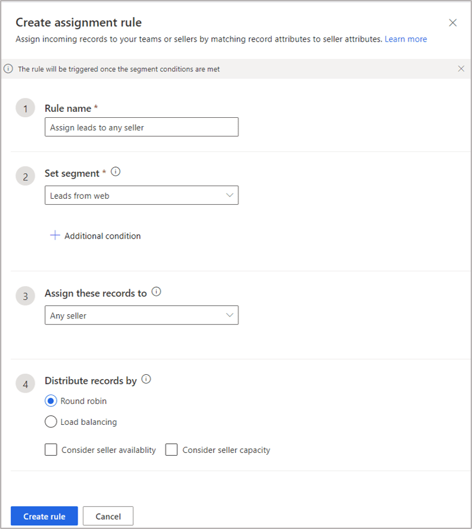Enable Consider seller capacity checkbox
The image size is (472, 529).
pyautogui.click(x=172, y=450)
